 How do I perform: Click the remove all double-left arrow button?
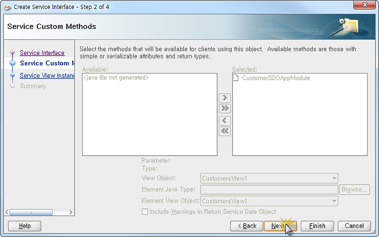coord(225,131)
